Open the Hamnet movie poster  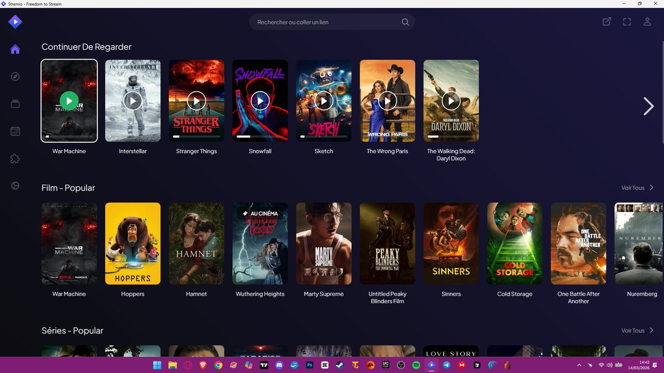click(196, 244)
